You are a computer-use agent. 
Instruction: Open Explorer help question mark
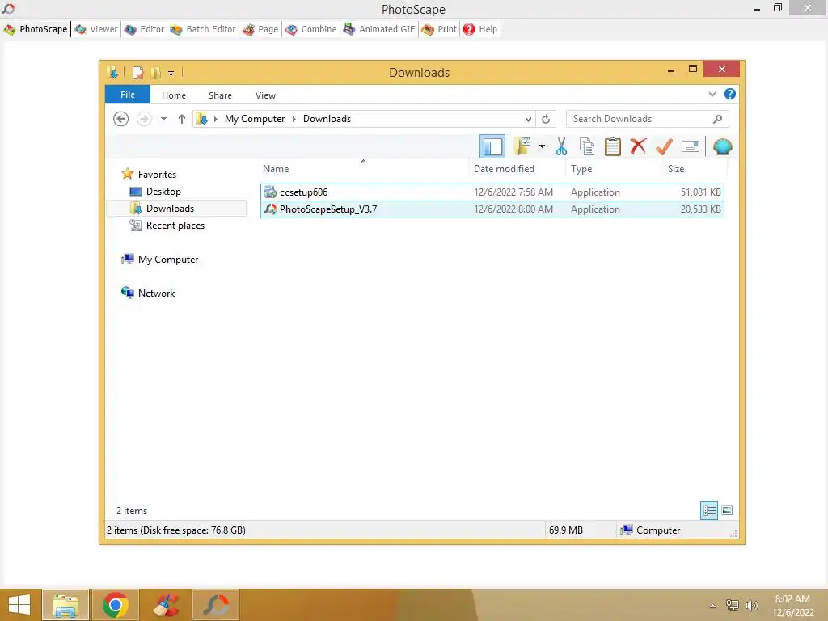point(730,94)
